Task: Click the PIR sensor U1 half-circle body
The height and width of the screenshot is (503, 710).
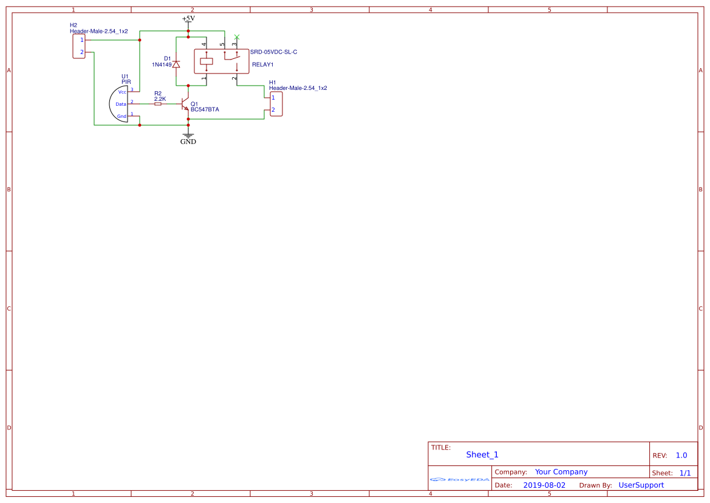Action: tap(118, 104)
